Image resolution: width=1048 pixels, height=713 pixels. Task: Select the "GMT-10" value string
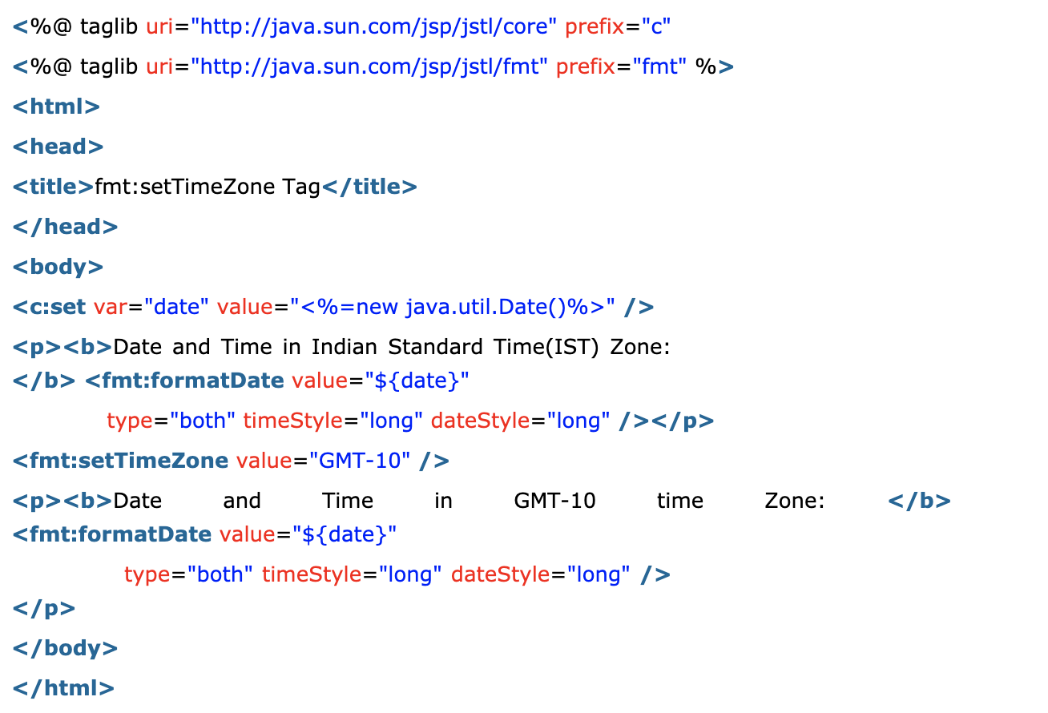click(360, 461)
